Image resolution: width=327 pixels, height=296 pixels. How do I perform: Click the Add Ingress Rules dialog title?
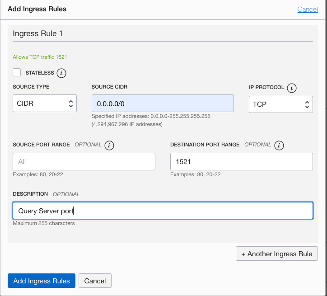pyautogui.click(x=37, y=9)
